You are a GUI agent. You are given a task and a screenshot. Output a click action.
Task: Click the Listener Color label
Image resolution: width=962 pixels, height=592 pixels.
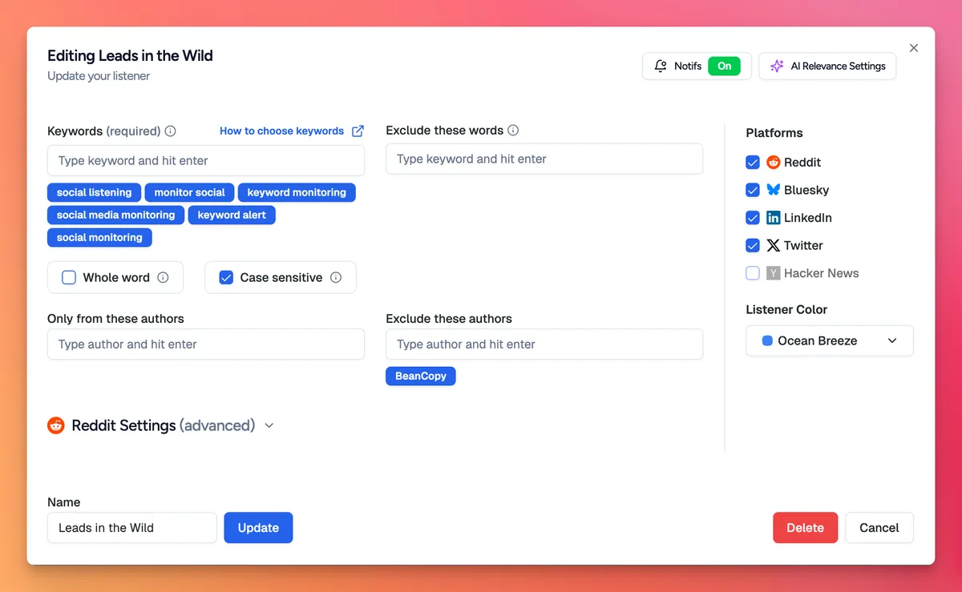[786, 309]
